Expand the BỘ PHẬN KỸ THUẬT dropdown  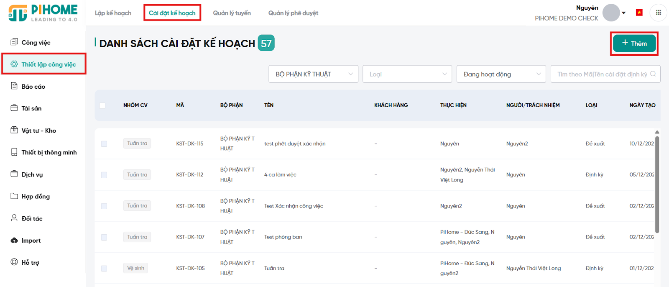(x=313, y=74)
